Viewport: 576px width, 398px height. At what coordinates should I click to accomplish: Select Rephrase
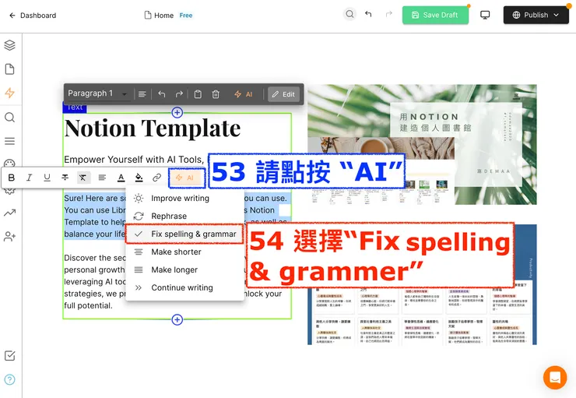point(184,216)
